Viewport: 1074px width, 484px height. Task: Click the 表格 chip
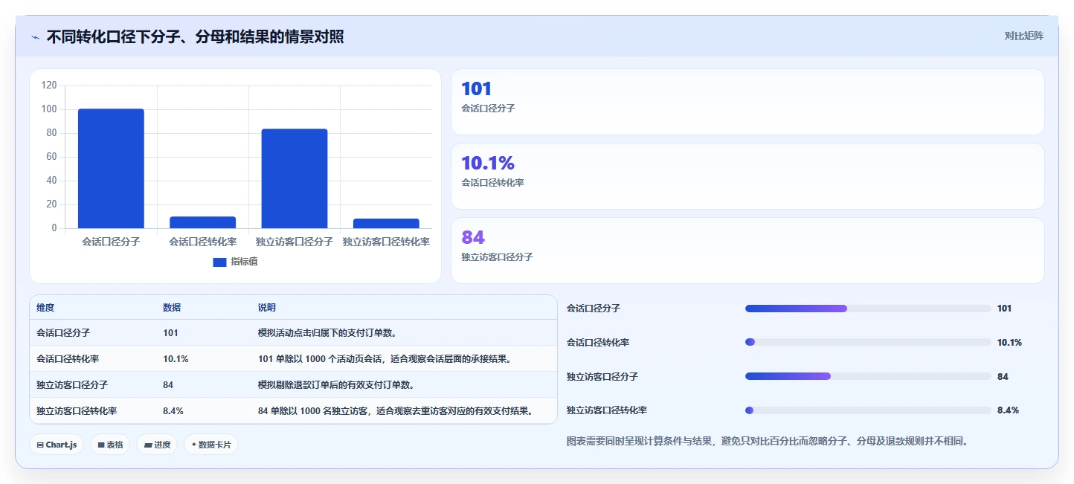[x=110, y=445]
